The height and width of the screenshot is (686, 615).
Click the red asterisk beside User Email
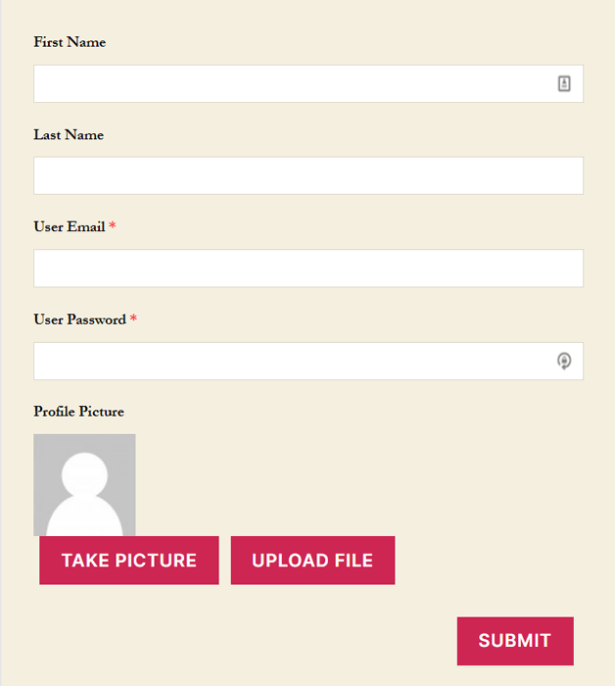113,225
